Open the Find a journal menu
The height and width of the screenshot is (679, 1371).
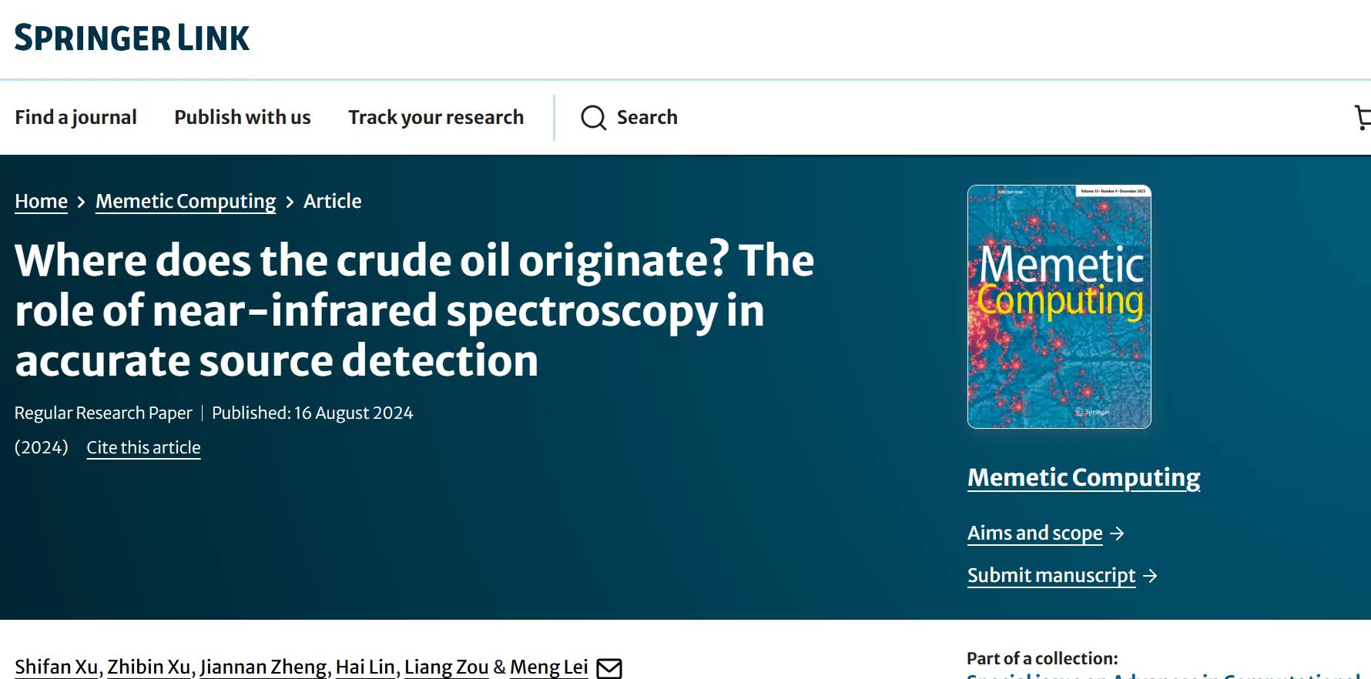tap(75, 117)
